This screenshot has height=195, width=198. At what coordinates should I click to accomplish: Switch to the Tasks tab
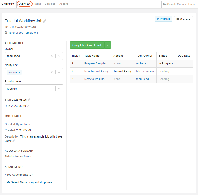click(x=37, y=4)
